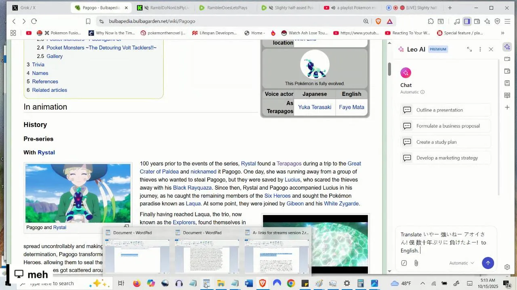Open the zoom magnifier in address bar
The width and height of the screenshot is (517, 290).
coord(366,21)
